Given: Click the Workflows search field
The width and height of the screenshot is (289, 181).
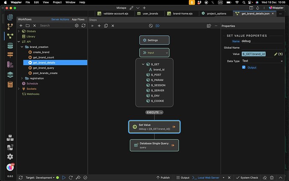Looking at the screenshot, I should (x=56, y=26).
